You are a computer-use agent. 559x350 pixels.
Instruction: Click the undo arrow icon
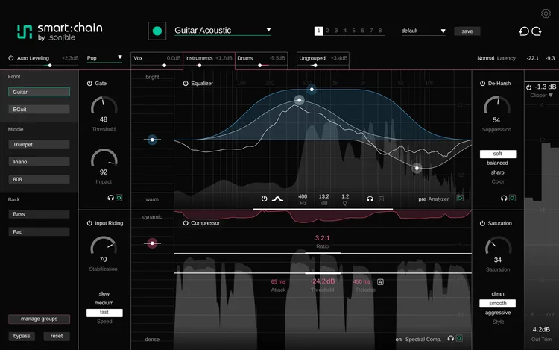click(524, 31)
